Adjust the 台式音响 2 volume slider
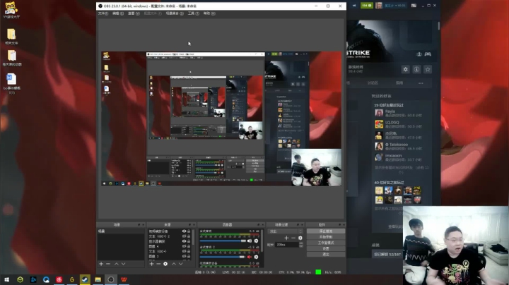 pos(223,257)
